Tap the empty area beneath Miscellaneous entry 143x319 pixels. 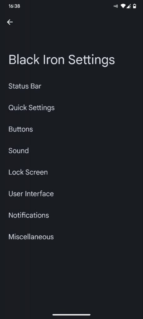(71, 279)
